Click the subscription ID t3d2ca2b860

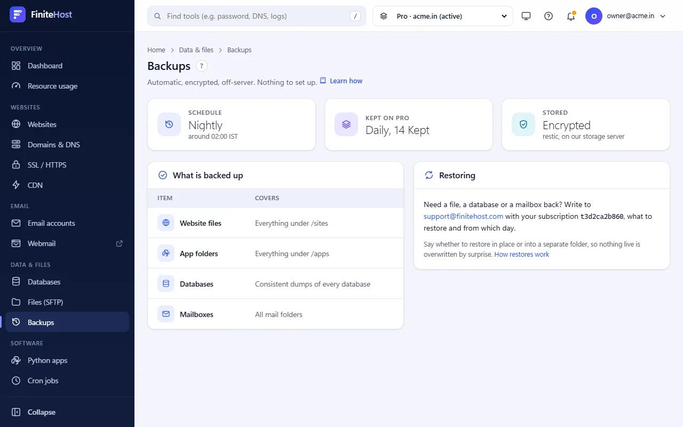point(602,217)
